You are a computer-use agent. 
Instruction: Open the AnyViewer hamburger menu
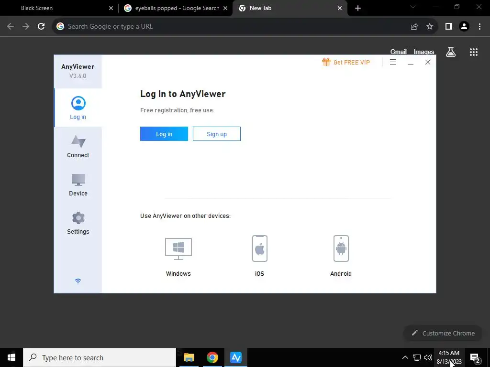(393, 62)
